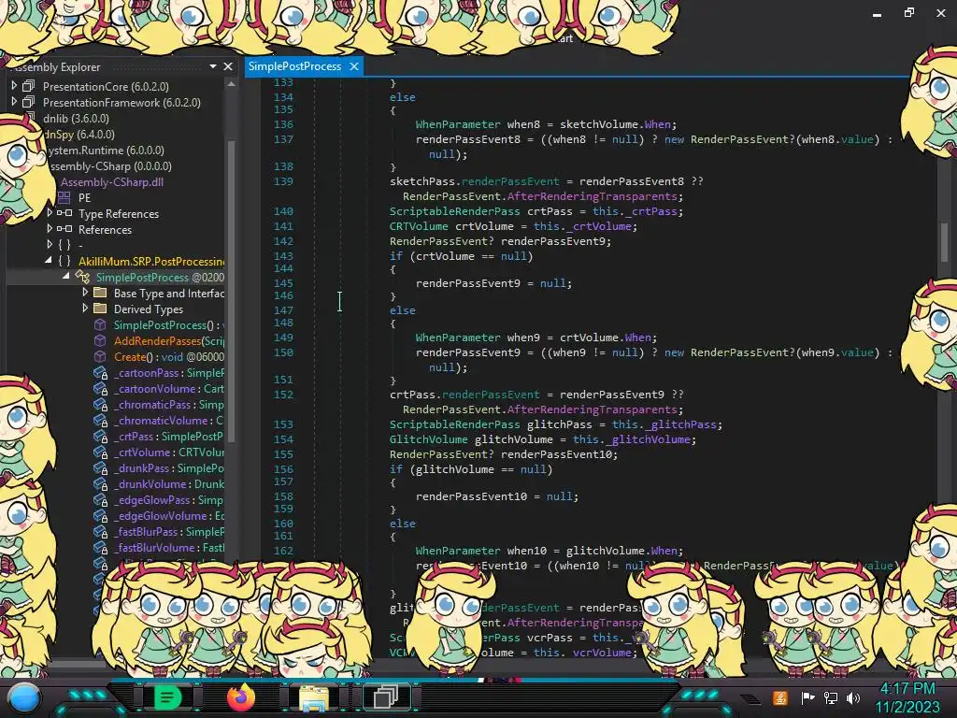Select the _drunkVolume field in tree
957x718 pixels.
click(168, 483)
